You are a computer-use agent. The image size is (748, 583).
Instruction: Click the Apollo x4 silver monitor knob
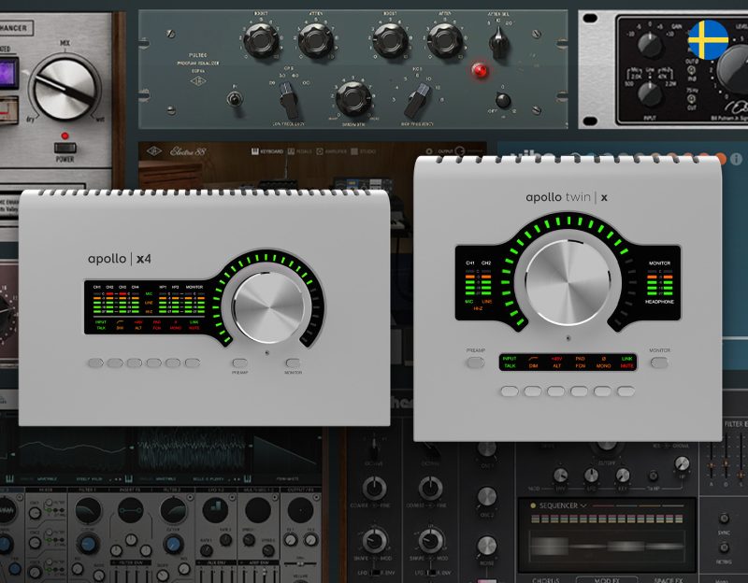pyautogui.click(x=268, y=308)
